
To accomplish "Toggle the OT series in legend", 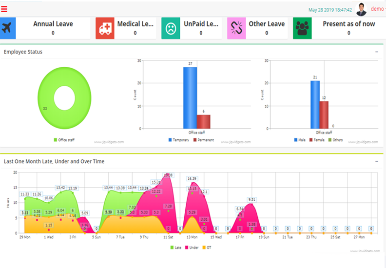I will pyautogui.click(x=206, y=248).
